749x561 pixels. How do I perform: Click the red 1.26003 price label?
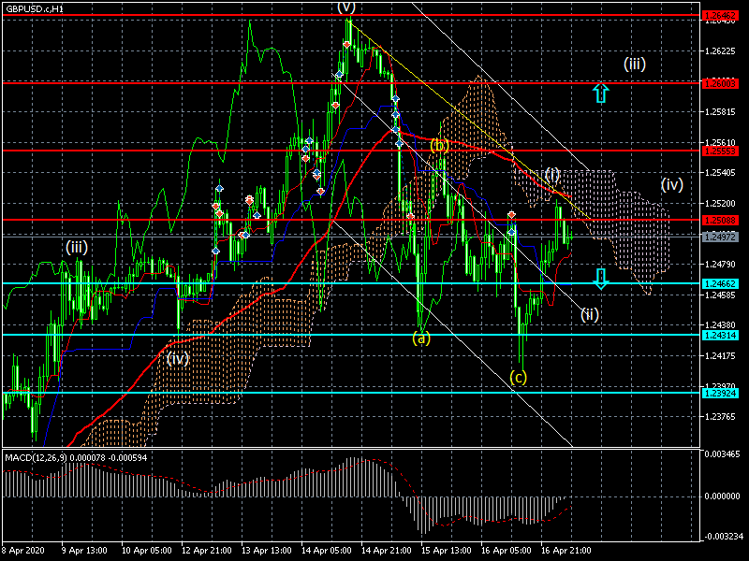click(720, 83)
